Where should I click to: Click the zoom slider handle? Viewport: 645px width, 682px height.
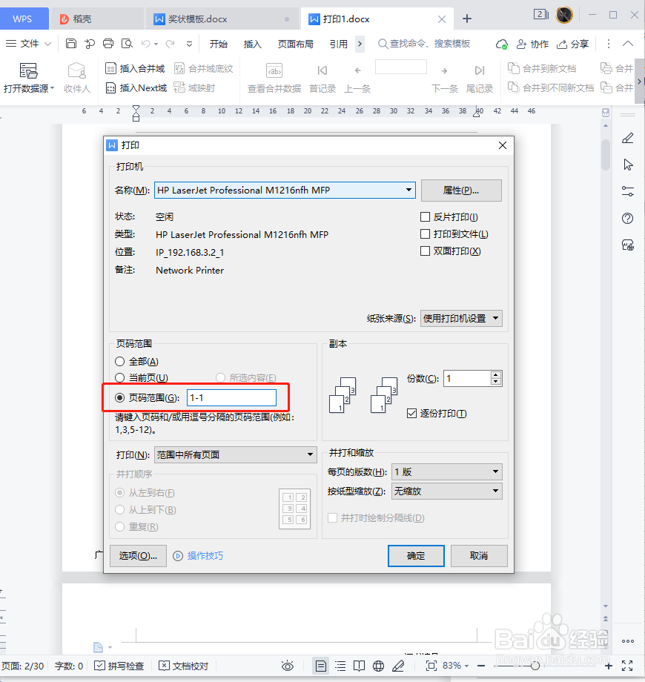click(535, 666)
